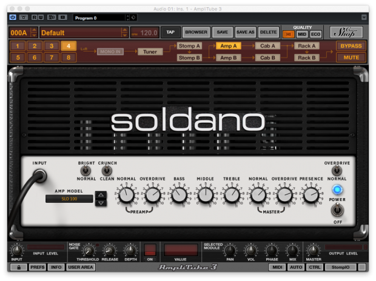Click the TAP tempo button
Screen dimensions: 376x281
click(170, 32)
